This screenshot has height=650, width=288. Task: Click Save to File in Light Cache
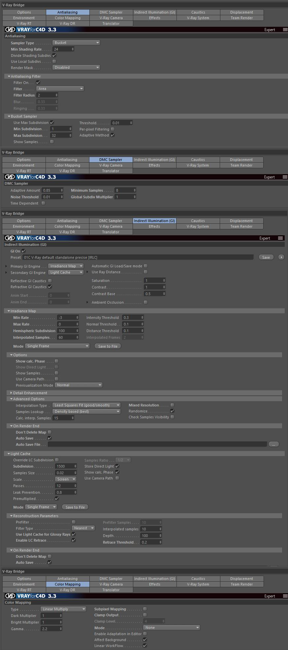tap(75, 507)
